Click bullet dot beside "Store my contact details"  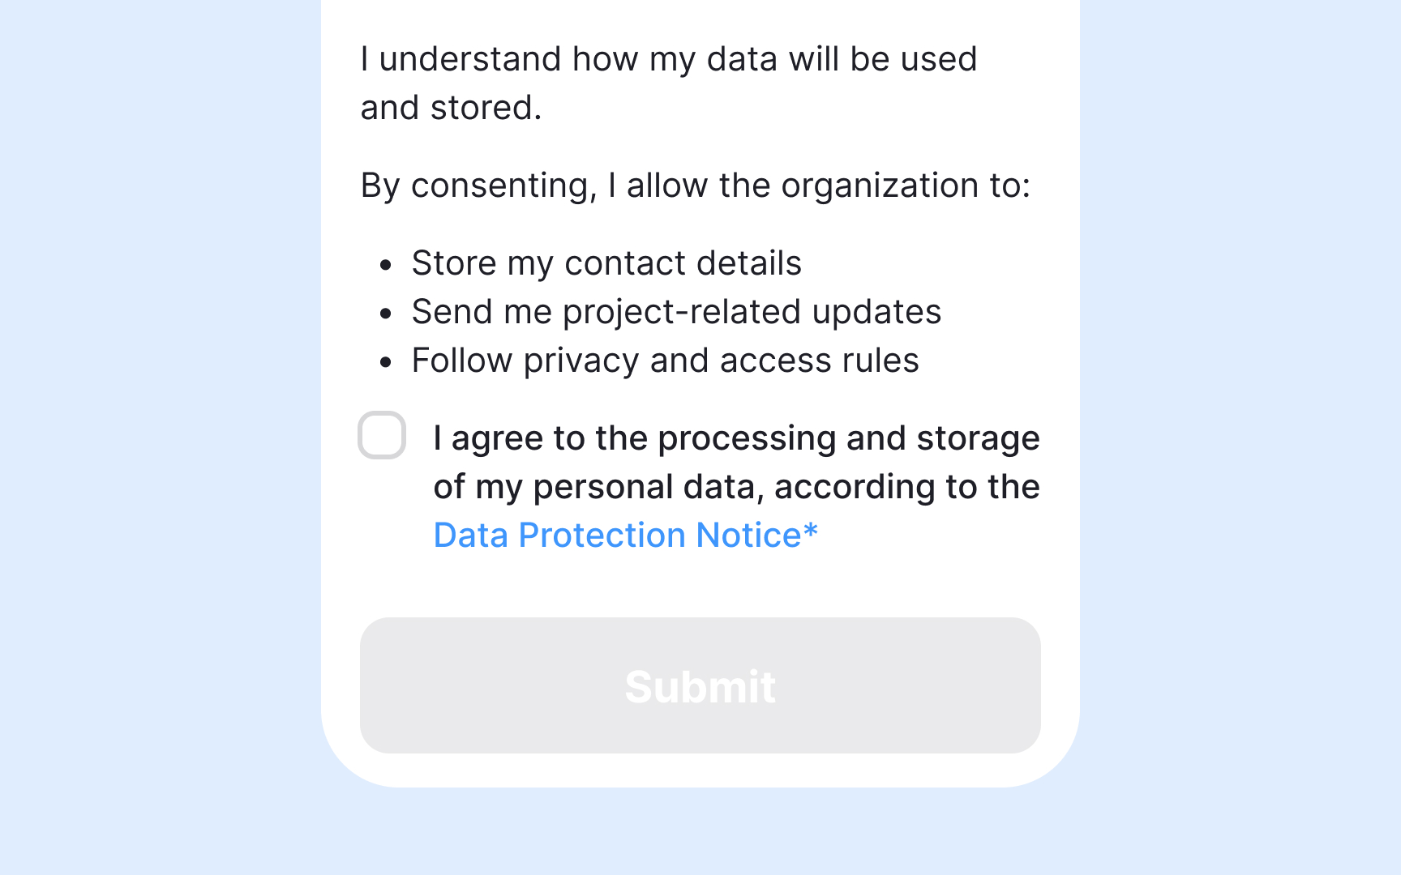coord(386,265)
